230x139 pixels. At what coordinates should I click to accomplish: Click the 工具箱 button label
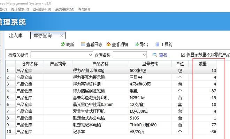point(167,44)
